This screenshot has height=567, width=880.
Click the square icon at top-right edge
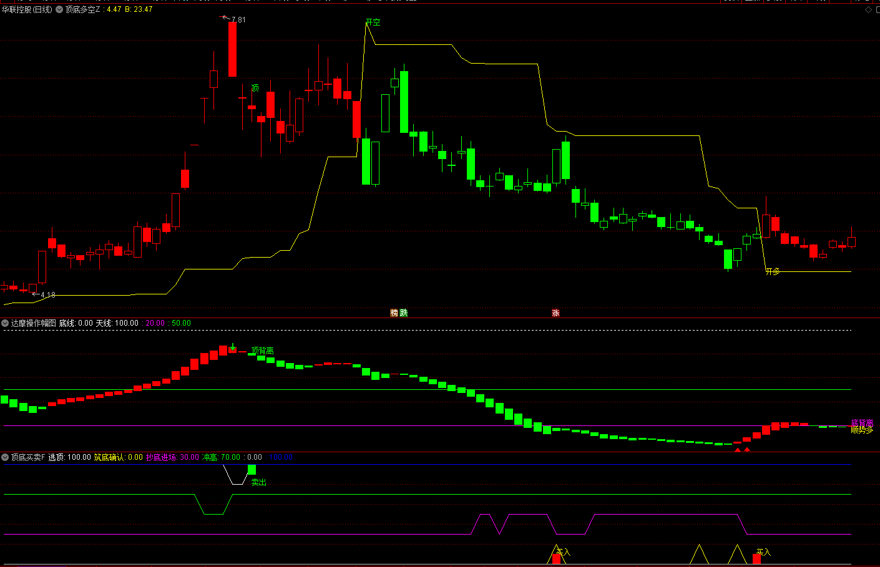tap(877, 9)
